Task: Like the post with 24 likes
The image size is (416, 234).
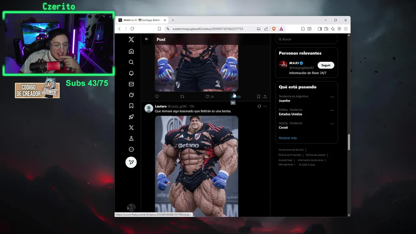Action: pyautogui.click(x=210, y=97)
